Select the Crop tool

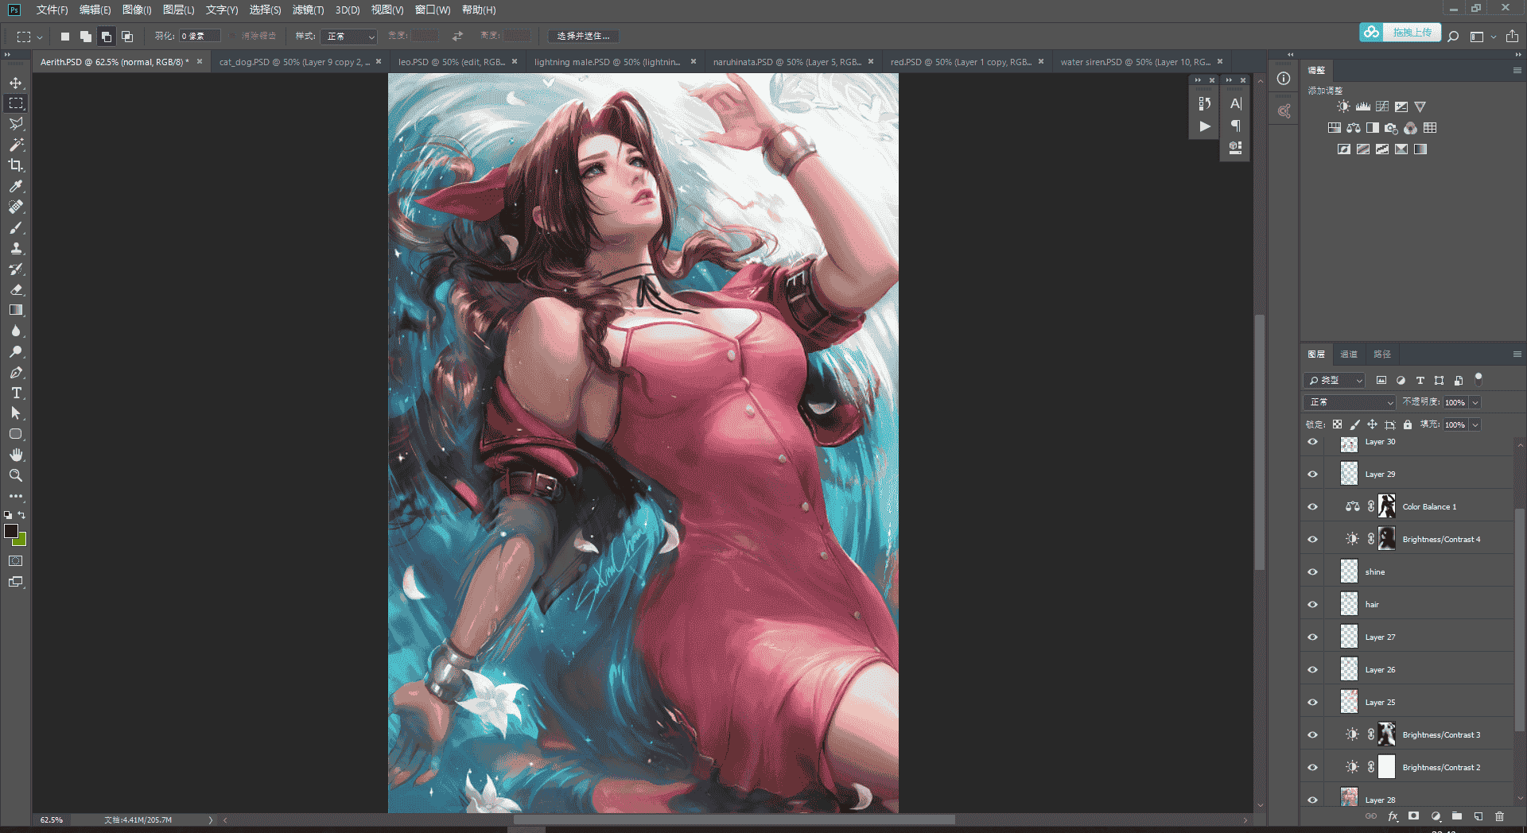click(16, 165)
